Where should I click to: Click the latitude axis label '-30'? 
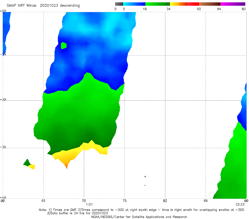point(3,99)
